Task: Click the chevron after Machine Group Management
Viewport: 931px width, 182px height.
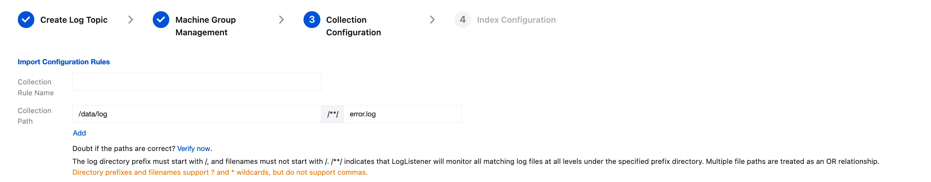Action: (x=281, y=19)
